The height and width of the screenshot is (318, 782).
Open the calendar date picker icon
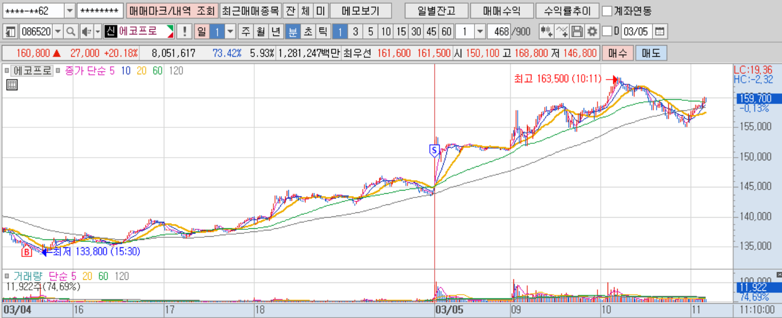(660, 32)
